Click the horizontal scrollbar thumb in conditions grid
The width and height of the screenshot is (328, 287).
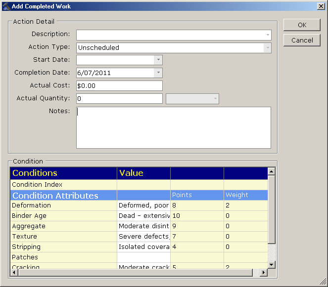[x=136, y=272]
